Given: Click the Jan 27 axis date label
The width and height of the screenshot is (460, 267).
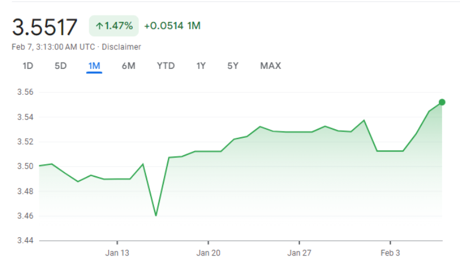Looking at the screenshot, I should [x=299, y=253].
